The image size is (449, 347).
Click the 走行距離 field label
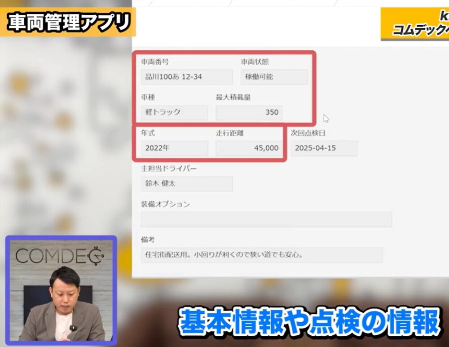point(230,133)
